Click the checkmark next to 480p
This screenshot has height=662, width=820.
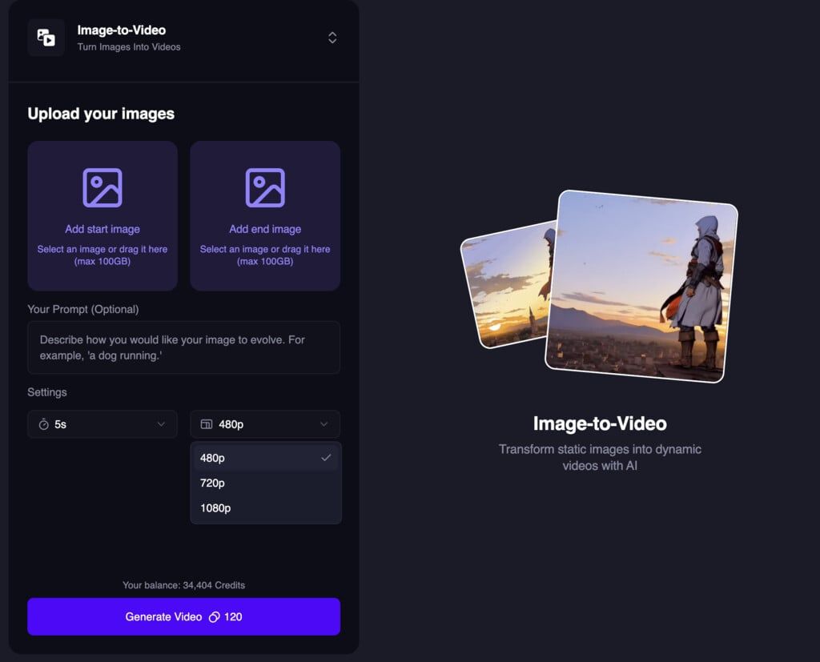pos(326,458)
